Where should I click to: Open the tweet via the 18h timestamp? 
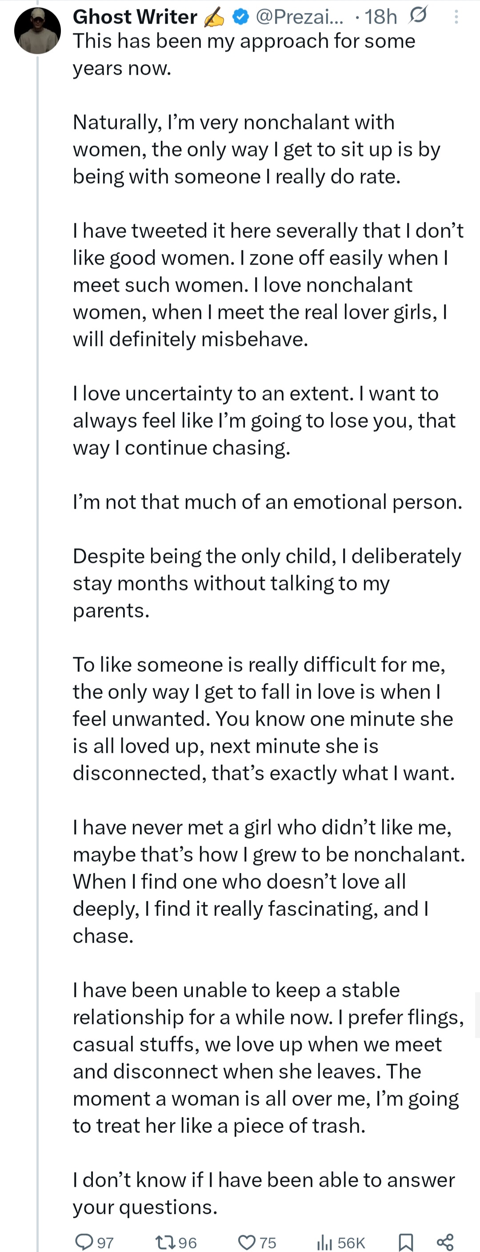coord(380,17)
